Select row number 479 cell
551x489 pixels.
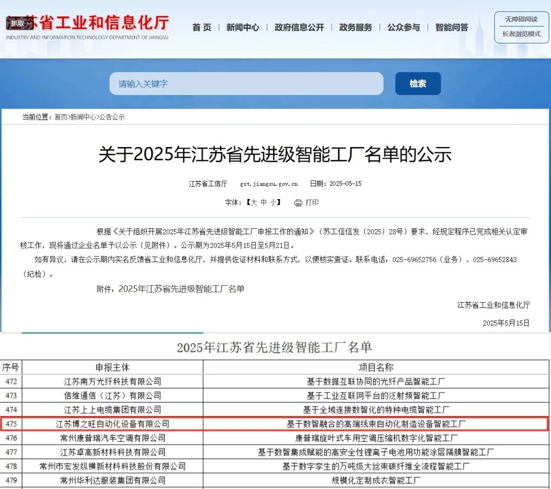(11, 480)
